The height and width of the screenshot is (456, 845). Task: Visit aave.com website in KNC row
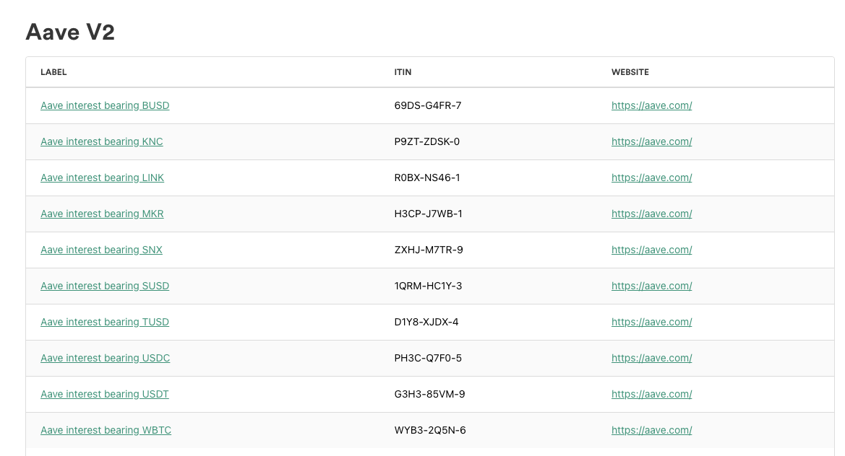[x=651, y=141]
